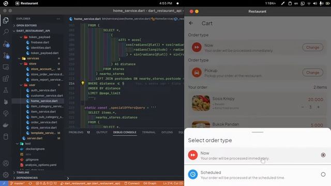The width and height of the screenshot is (331, 186).
Task: Click the remote indicator in status bar
Action: pos(4,183)
